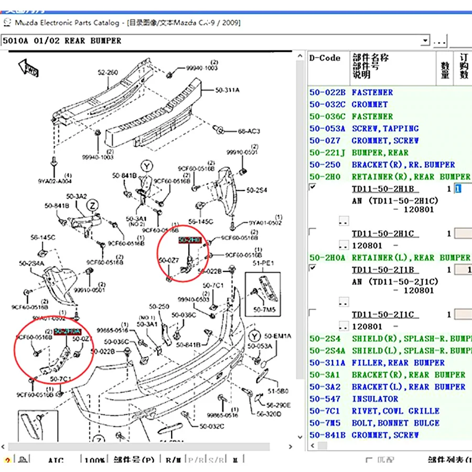Image resolution: width=472 pixels, height=472 pixels.
Task: Expand the 50-7C1 RIVET, COWL GRILLE row
Action: click(390, 411)
